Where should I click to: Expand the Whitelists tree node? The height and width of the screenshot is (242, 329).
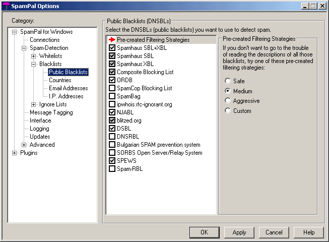point(34,56)
